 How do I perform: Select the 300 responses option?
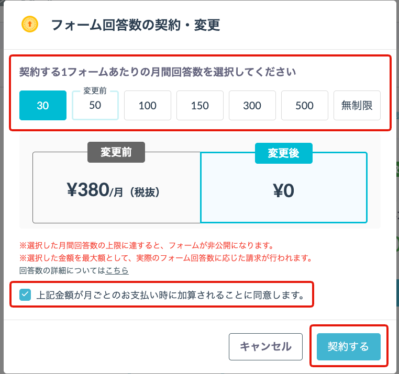(252, 105)
